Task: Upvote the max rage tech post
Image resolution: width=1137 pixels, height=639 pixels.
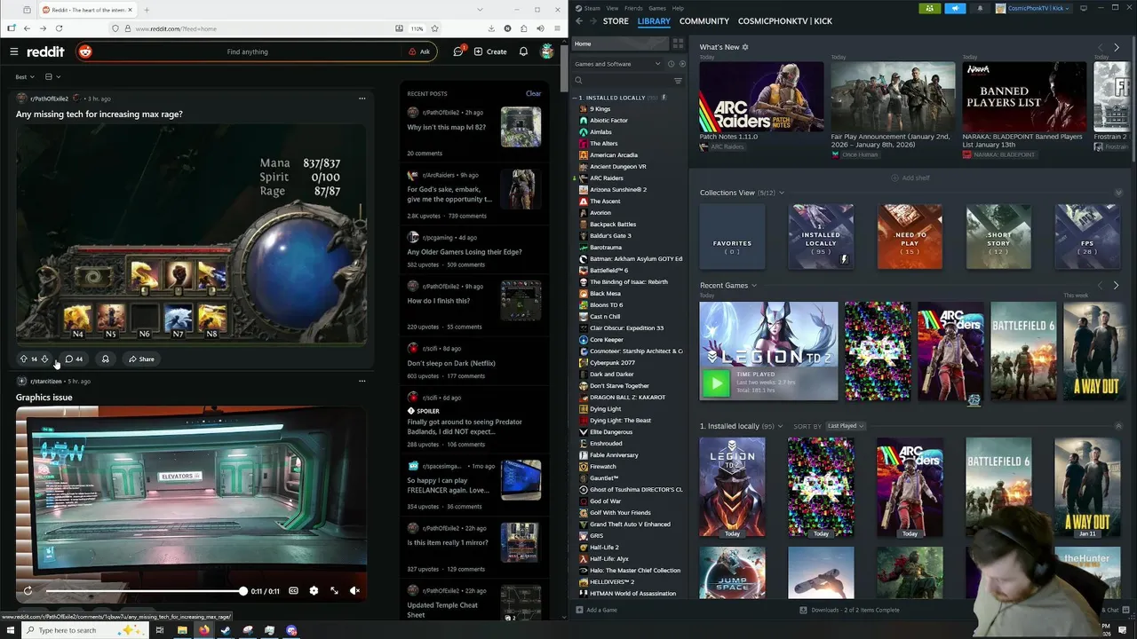Action: tap(23, 359)
